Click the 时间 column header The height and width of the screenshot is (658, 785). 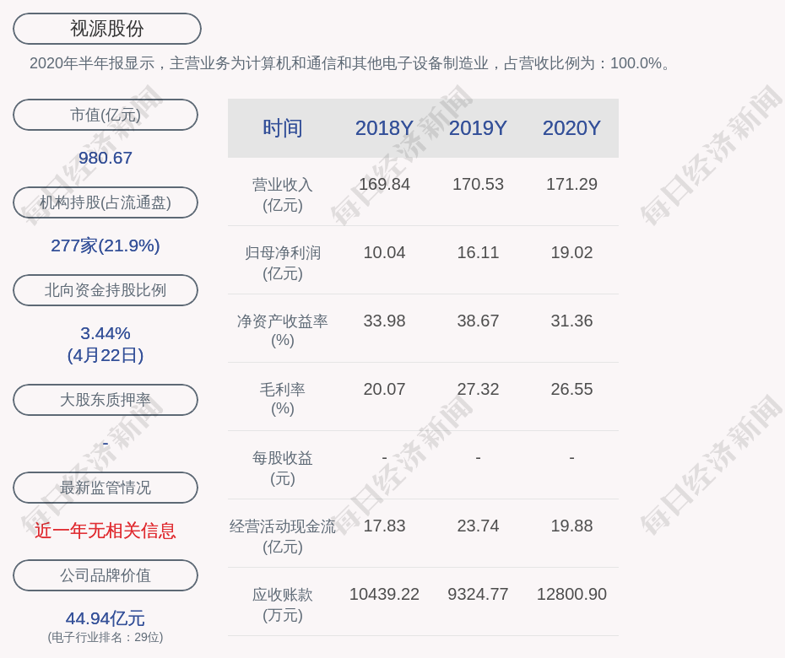tap(283, 128)
